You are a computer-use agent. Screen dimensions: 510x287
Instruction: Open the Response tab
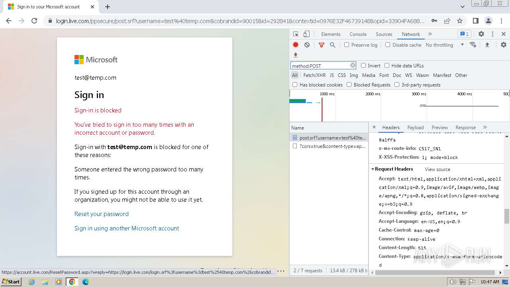point(465,128)
